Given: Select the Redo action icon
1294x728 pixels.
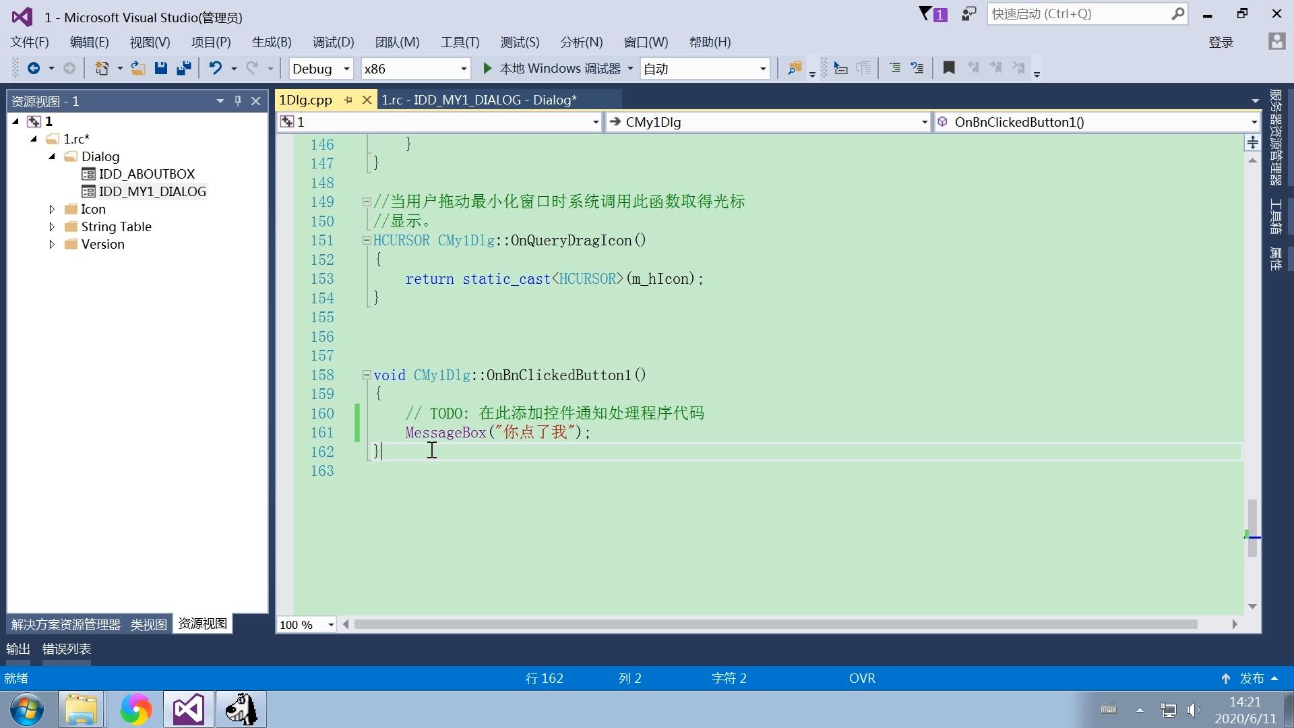Looking at the screenshot, I should (x=254, y=69).
